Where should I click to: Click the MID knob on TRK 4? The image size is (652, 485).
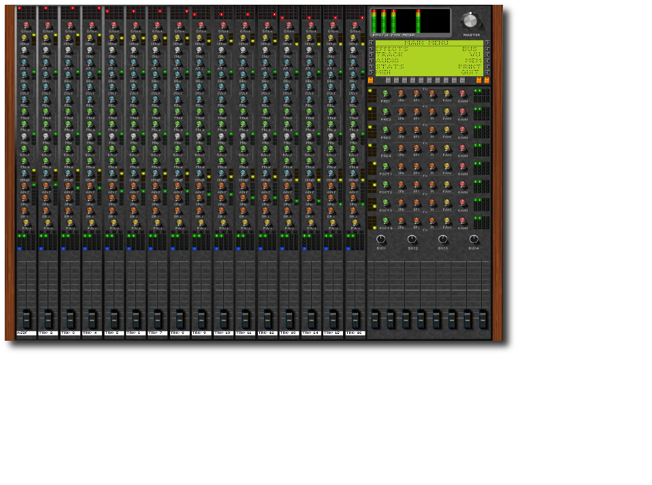90,136
